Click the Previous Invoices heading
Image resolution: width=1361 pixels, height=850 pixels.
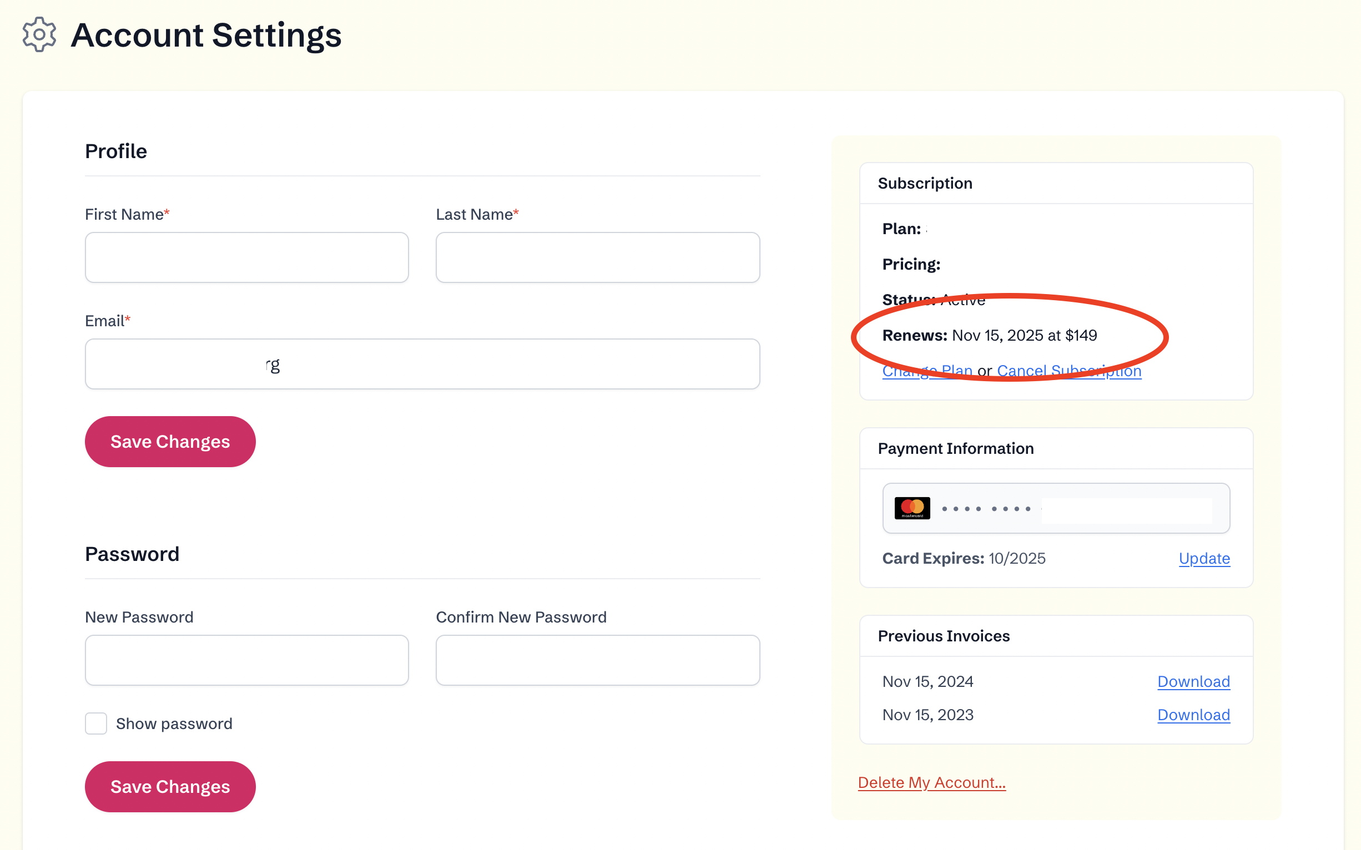point(943,636)
